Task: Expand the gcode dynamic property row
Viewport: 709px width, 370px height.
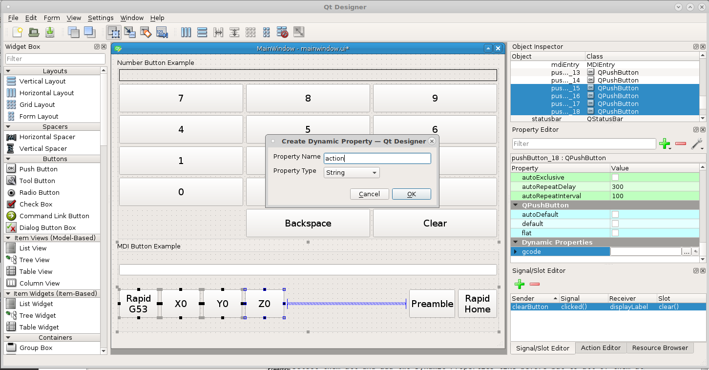Action: point(516,251)
